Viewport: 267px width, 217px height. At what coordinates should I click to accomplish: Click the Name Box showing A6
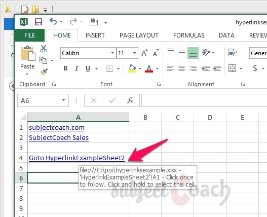pos(40,100)
